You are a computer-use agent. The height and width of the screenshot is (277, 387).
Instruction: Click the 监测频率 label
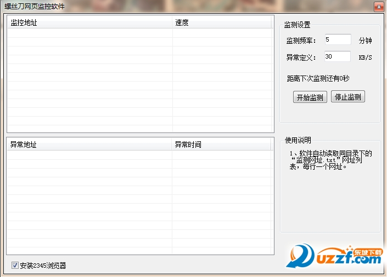click(301, 41)
